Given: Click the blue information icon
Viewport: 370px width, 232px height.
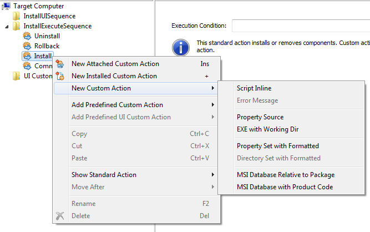Looking at the screenshot, I should pyautogui.click(x=181, y=47).
